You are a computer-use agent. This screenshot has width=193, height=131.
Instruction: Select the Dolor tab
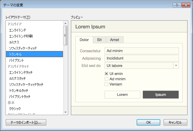tap(84, 40)
